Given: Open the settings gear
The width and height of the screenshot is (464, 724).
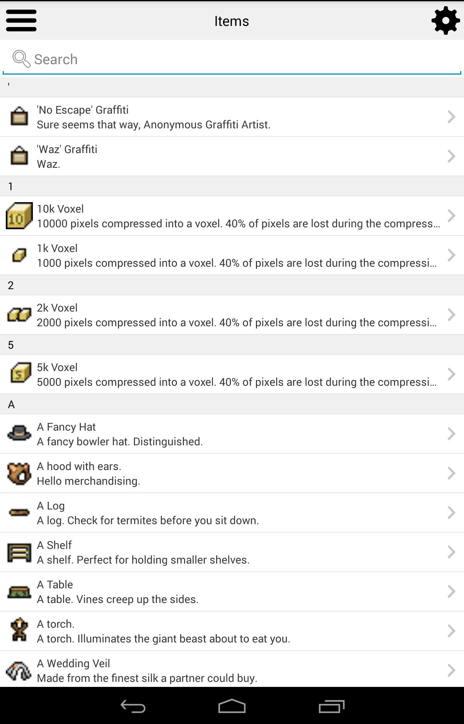Looking at the screenshot, I should 445,21.
